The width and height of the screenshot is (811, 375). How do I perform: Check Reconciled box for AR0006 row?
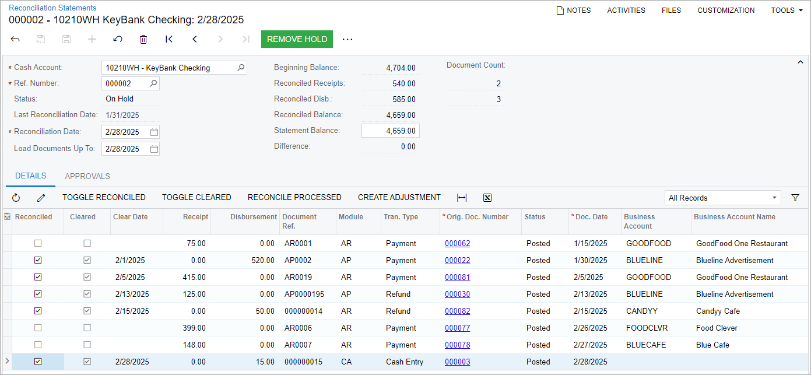point(38,328)
